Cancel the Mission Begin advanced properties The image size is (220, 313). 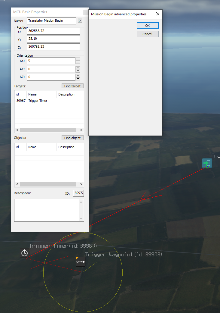pos(147,34)
